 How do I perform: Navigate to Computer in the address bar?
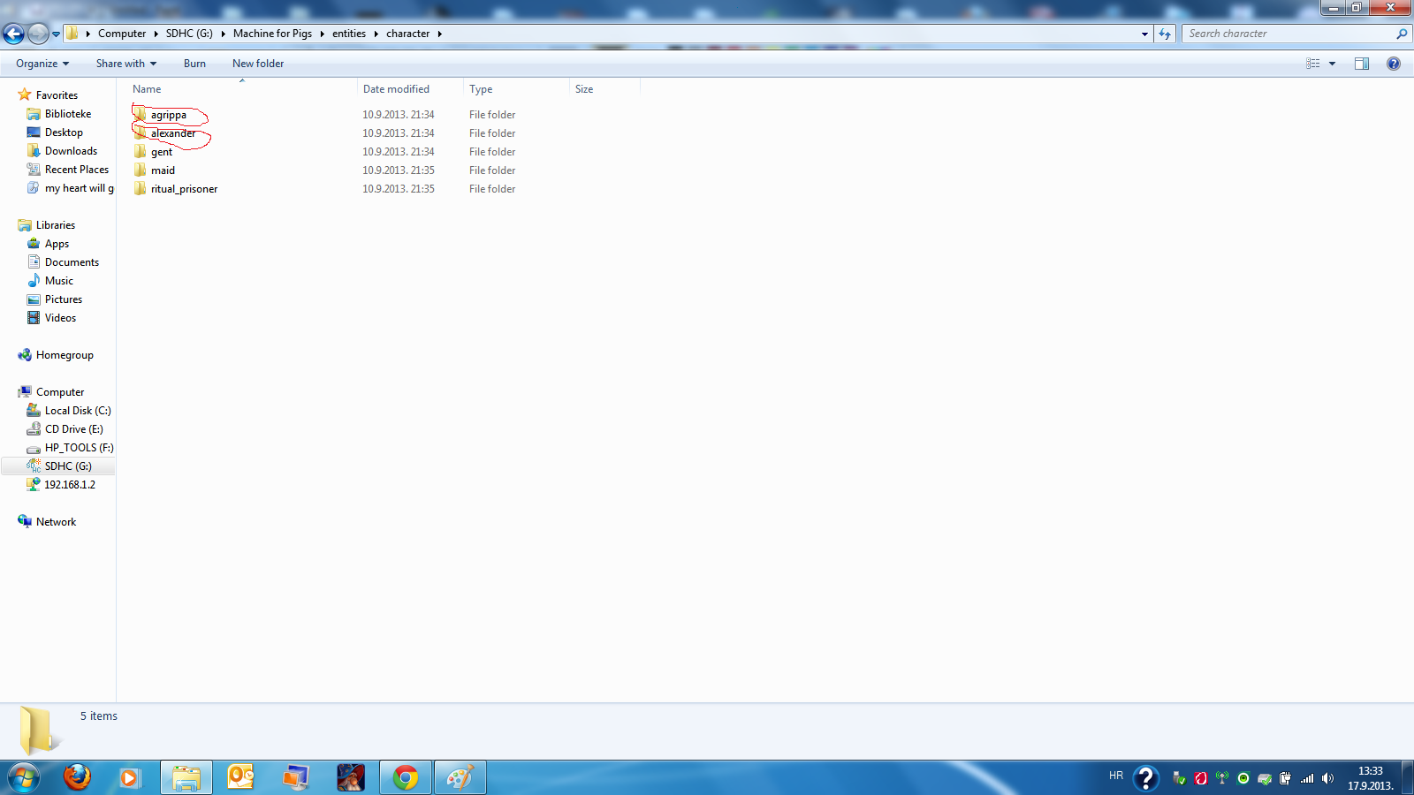tap(122, 34)
